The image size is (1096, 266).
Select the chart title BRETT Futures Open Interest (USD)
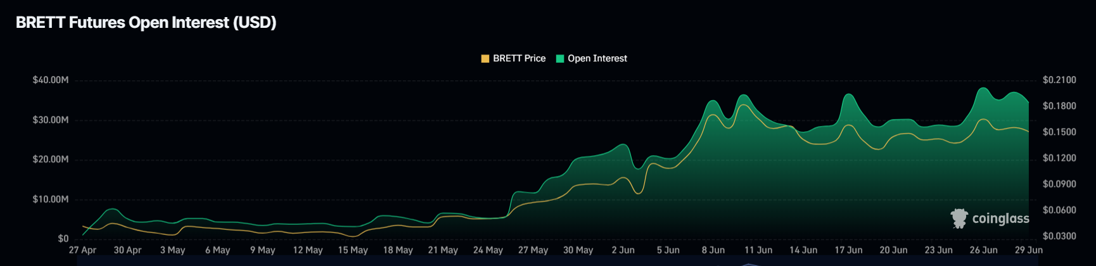(x=146, y=22)
